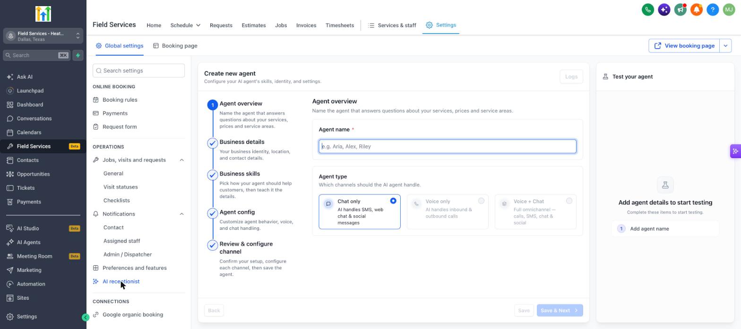741x329 pixels.
Task: Click the Save button
Action: 524,311
